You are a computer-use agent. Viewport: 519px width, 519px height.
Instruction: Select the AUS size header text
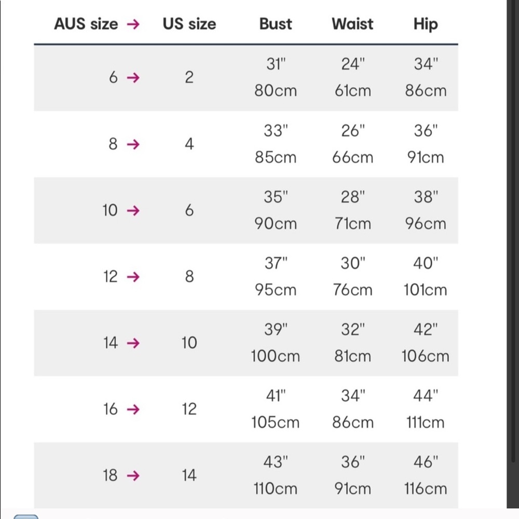tap(86, 24)
